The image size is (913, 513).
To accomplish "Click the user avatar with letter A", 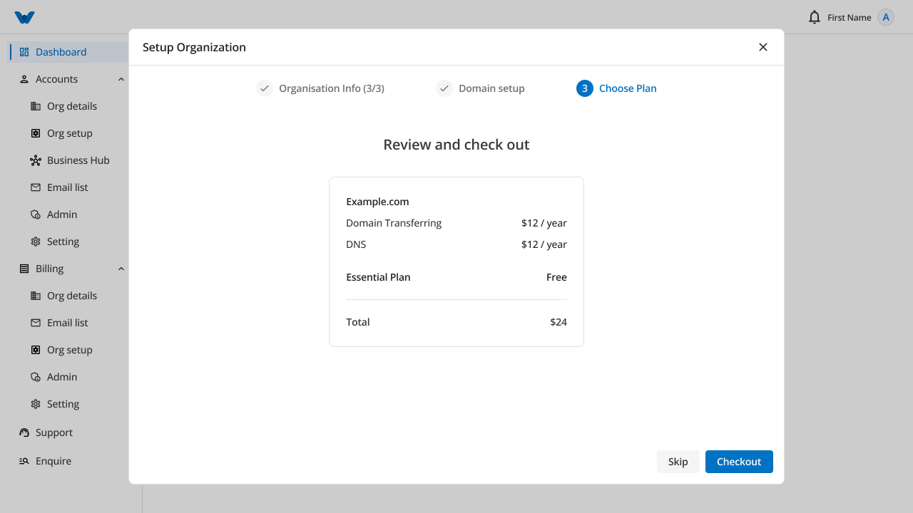I will tap(886, 17).
